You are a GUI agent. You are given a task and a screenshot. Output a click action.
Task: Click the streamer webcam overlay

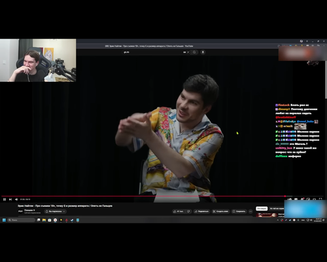38,60
